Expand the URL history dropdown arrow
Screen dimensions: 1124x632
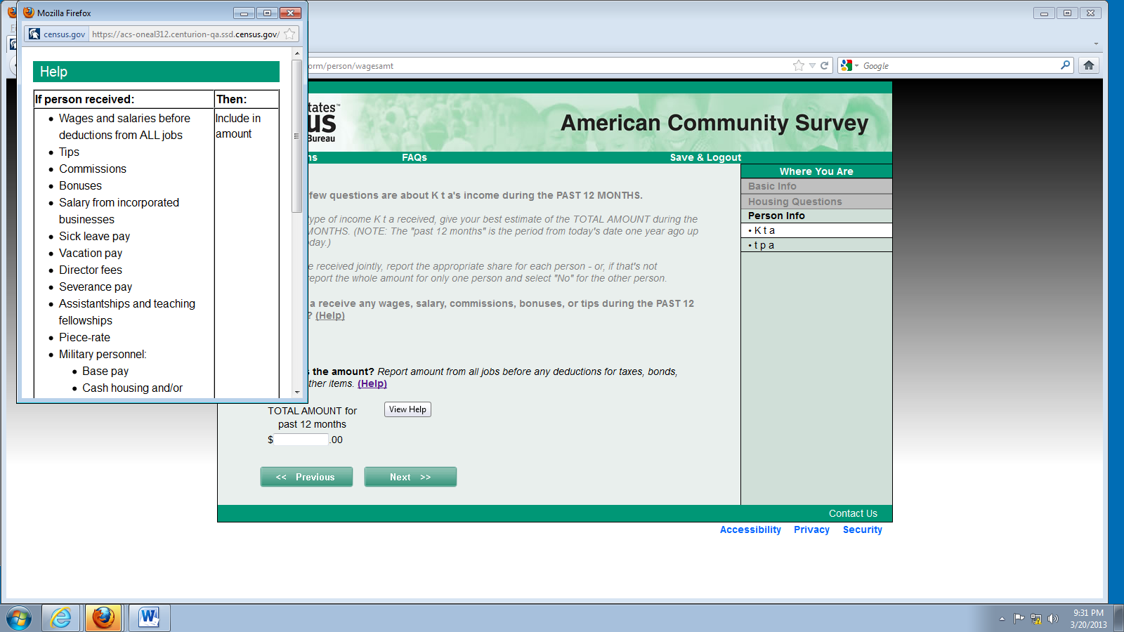click(x=812, y=65)
